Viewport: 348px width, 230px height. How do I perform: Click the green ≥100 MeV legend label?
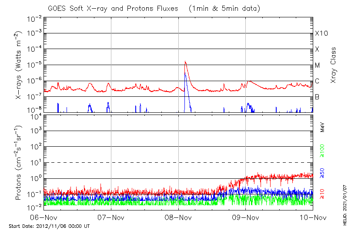pyautogui.click(x=323, y=151)
